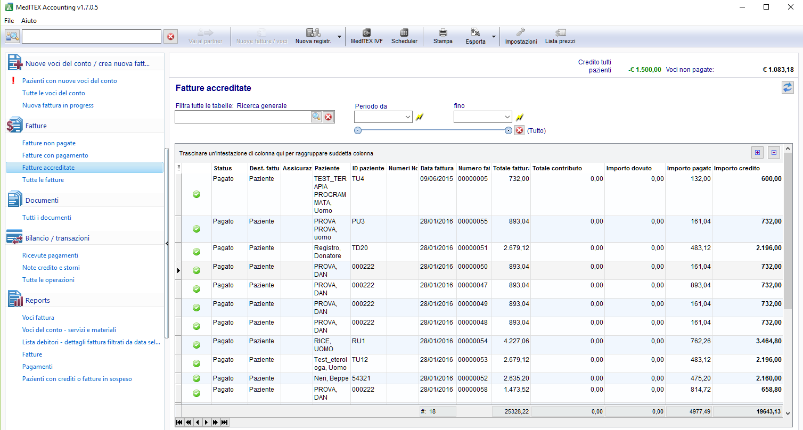
Task: Open Tutte le fatture list
Action: [x=43, y=180]
